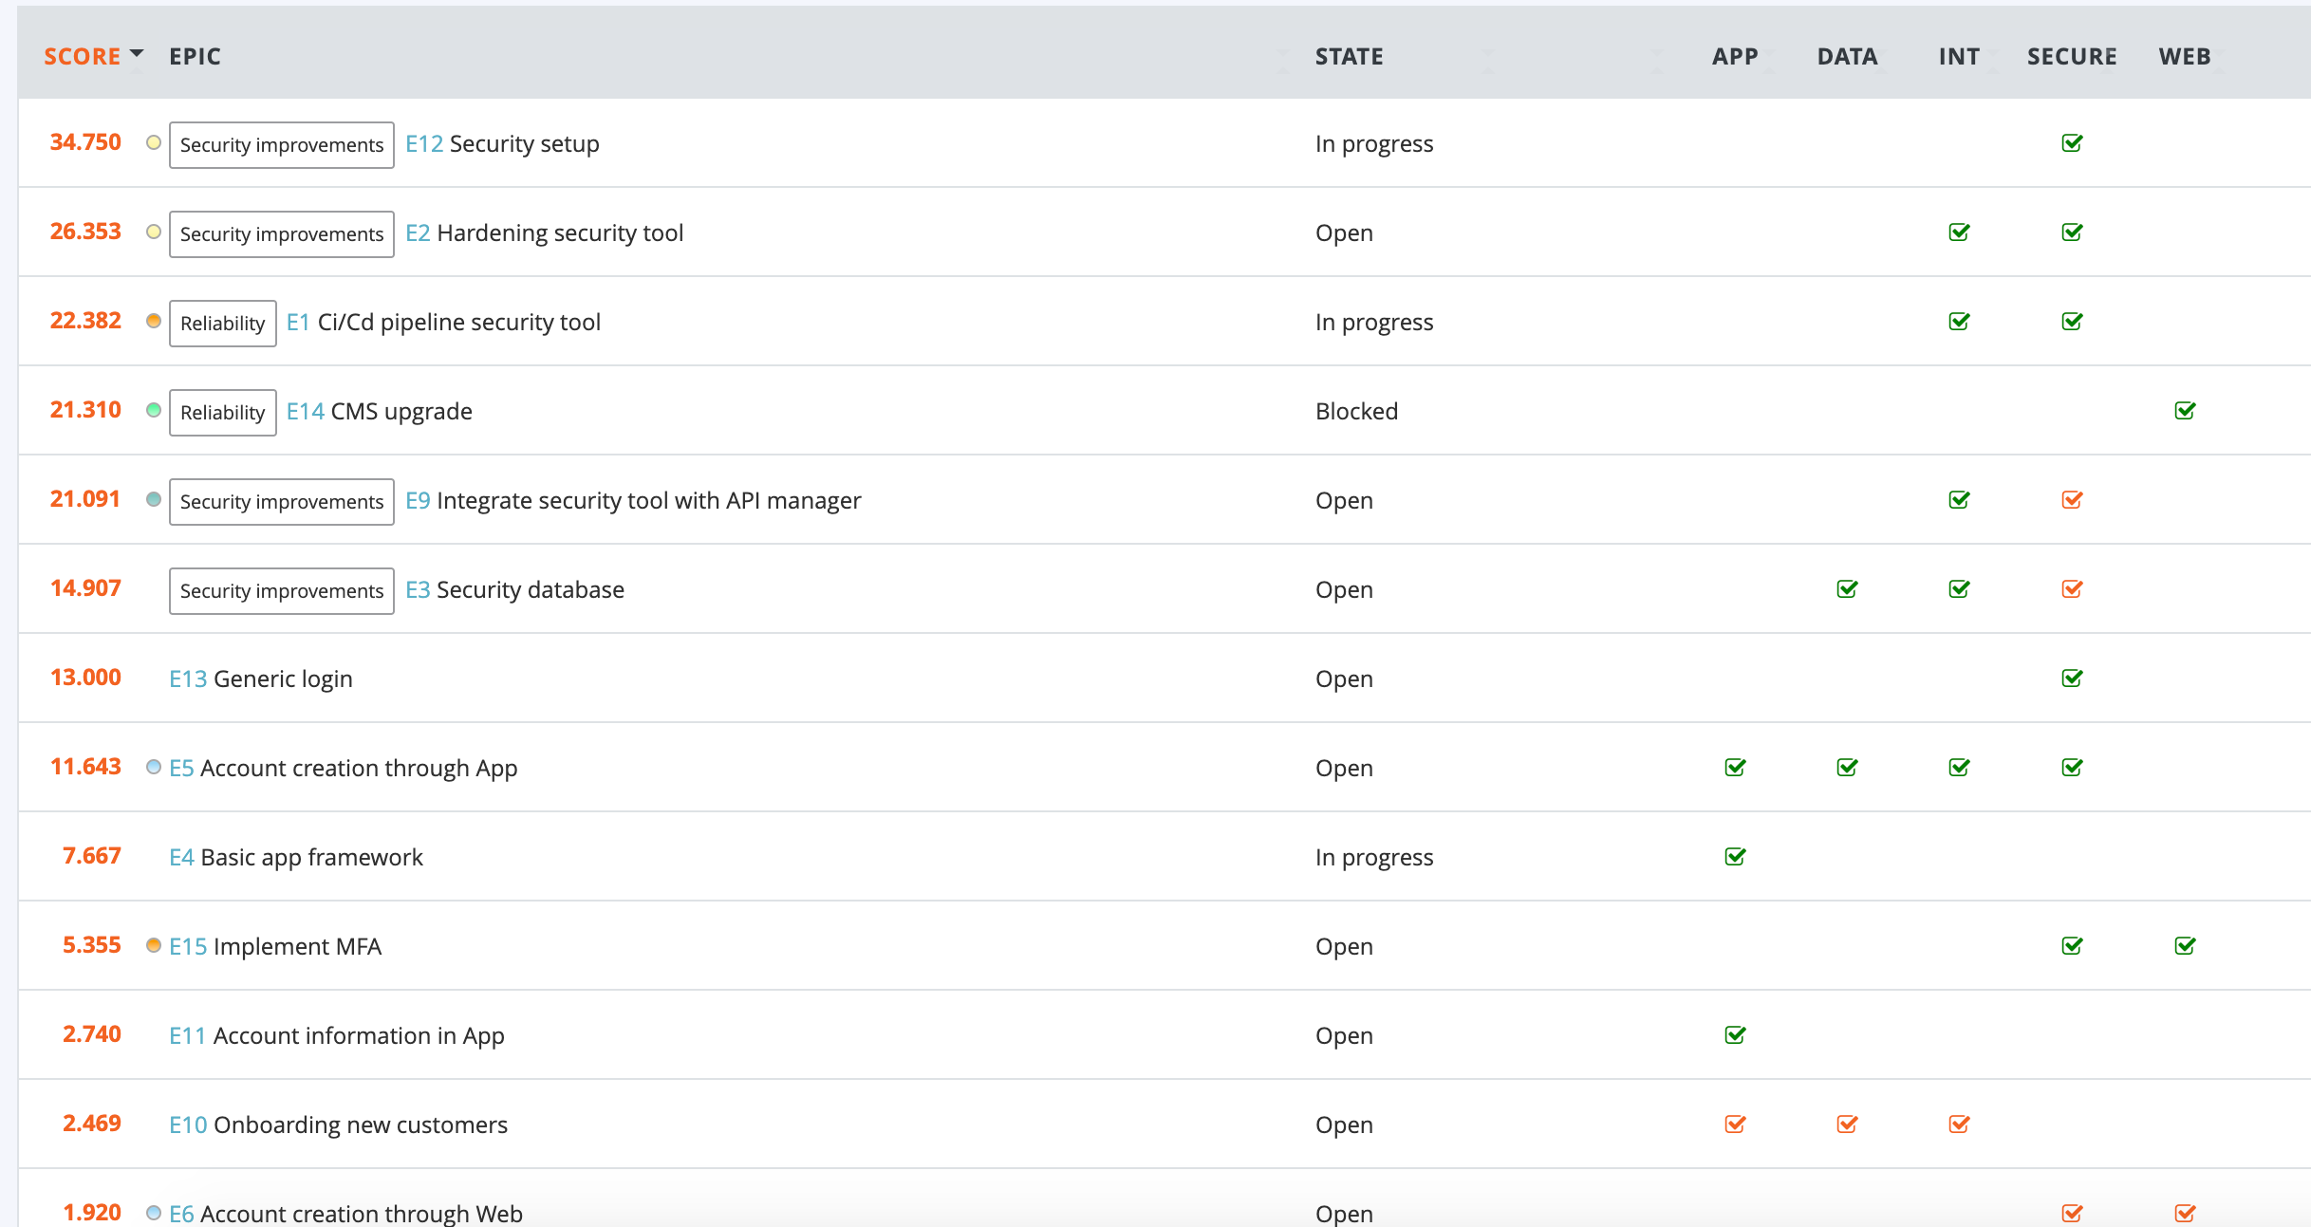Click the orange status dot for E3
The height and width of the screenshot is (1227, 2311).
pyautogui.click(x=151, y=588)
